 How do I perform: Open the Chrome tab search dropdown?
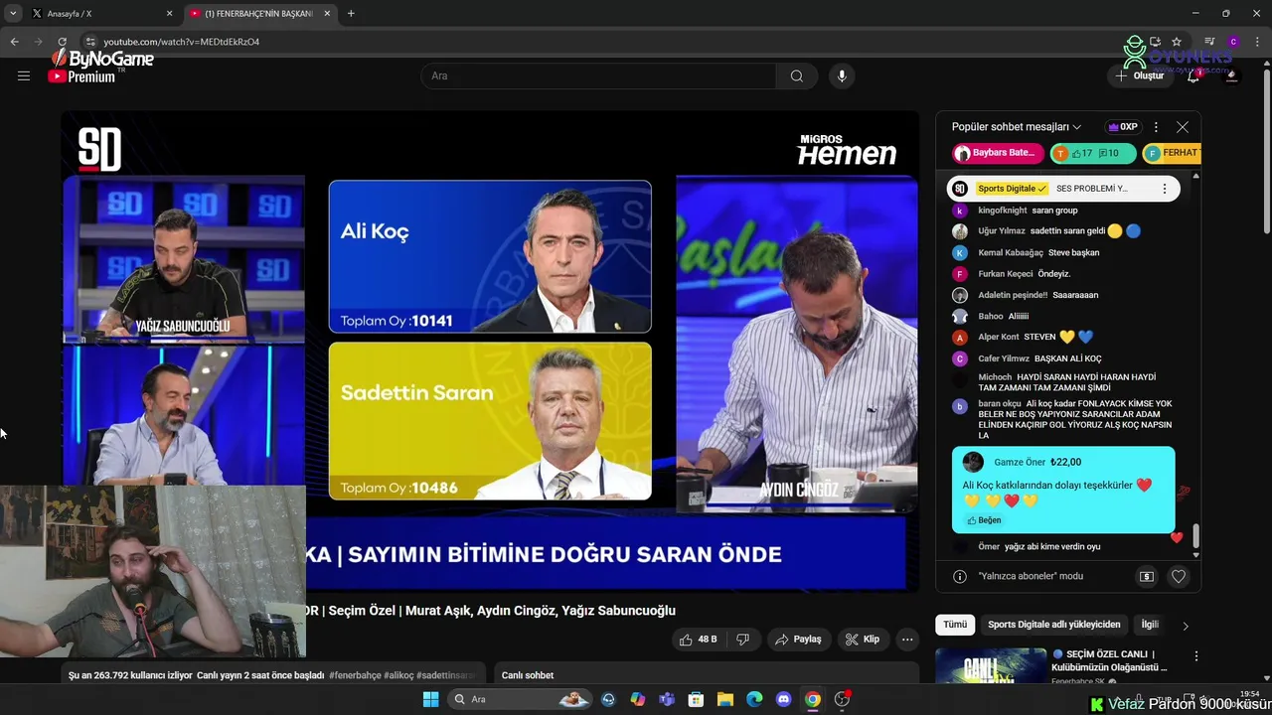(13, 13)
